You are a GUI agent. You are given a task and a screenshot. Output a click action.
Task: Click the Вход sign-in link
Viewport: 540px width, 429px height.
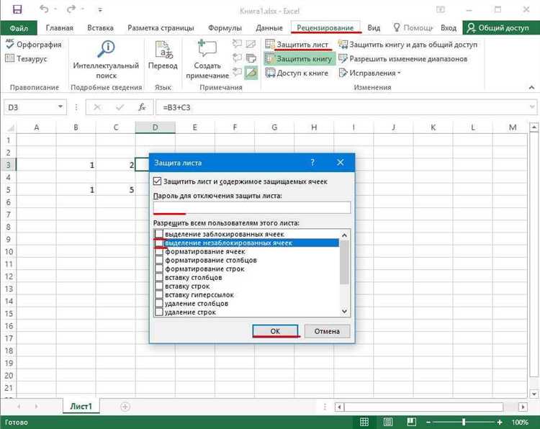(449, 28)
